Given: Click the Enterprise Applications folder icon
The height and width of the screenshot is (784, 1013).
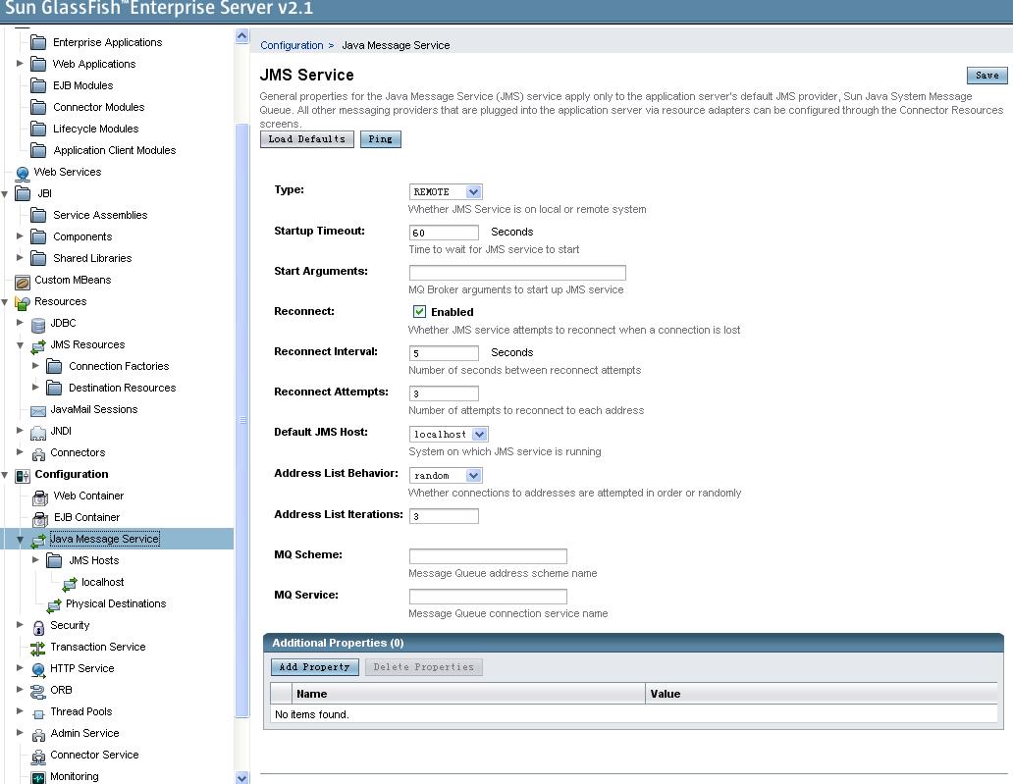Looking at the screenshot, I should [x=38, y=42].
